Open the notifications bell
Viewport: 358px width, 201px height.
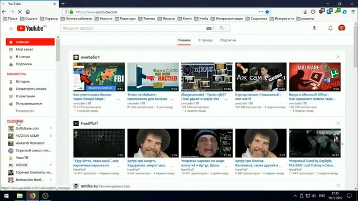pos(330,28)
